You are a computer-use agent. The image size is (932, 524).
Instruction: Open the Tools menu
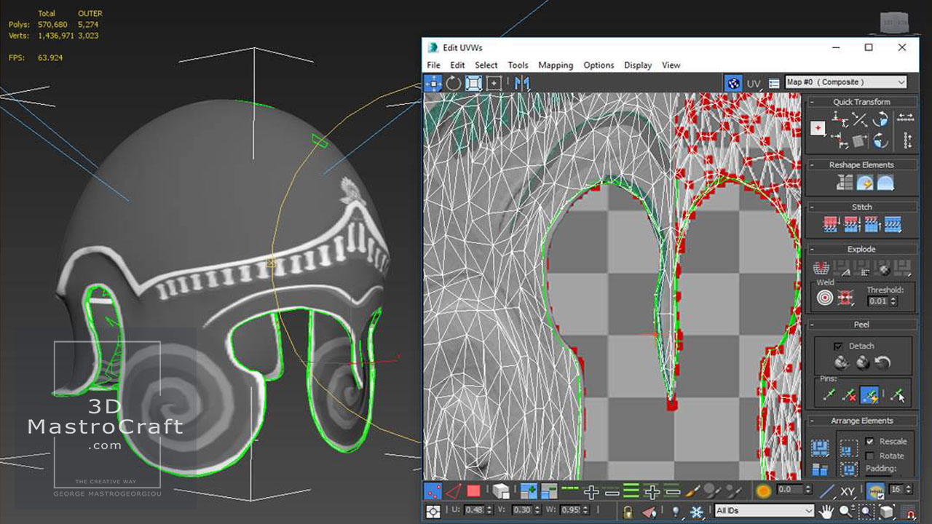[x=518, y=65]
